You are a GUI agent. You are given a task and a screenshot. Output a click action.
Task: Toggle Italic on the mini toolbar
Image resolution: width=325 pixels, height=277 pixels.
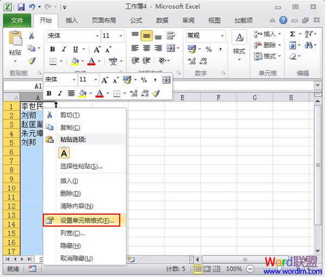(x=60, y=93)
